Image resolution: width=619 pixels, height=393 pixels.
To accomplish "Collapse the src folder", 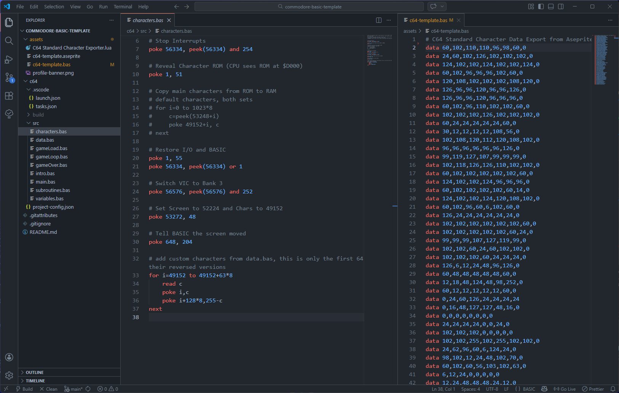I will tap(69, 123).
